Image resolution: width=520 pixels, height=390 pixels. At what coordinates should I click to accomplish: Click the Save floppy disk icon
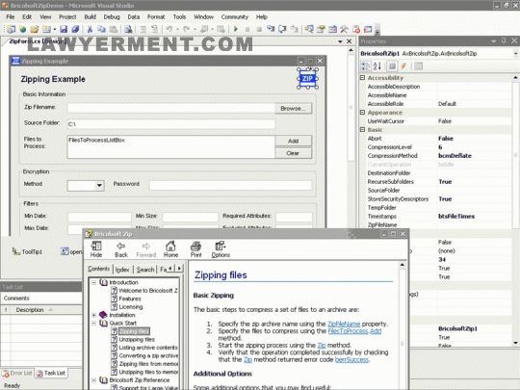click(64, 29)
